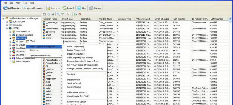Click the print icon
The height and width of the screenshot is (105, 233).
click(53, 14)
